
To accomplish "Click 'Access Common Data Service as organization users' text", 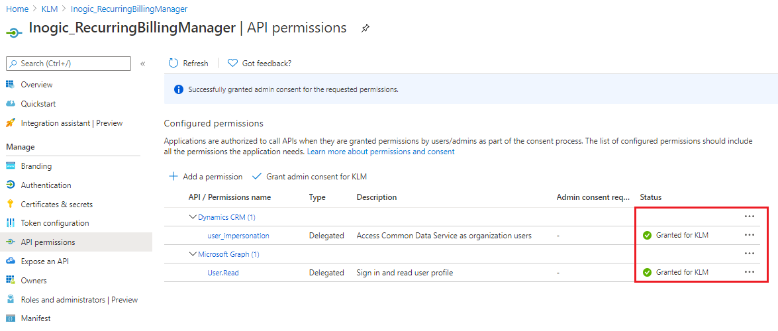I will tap(444, 236).
